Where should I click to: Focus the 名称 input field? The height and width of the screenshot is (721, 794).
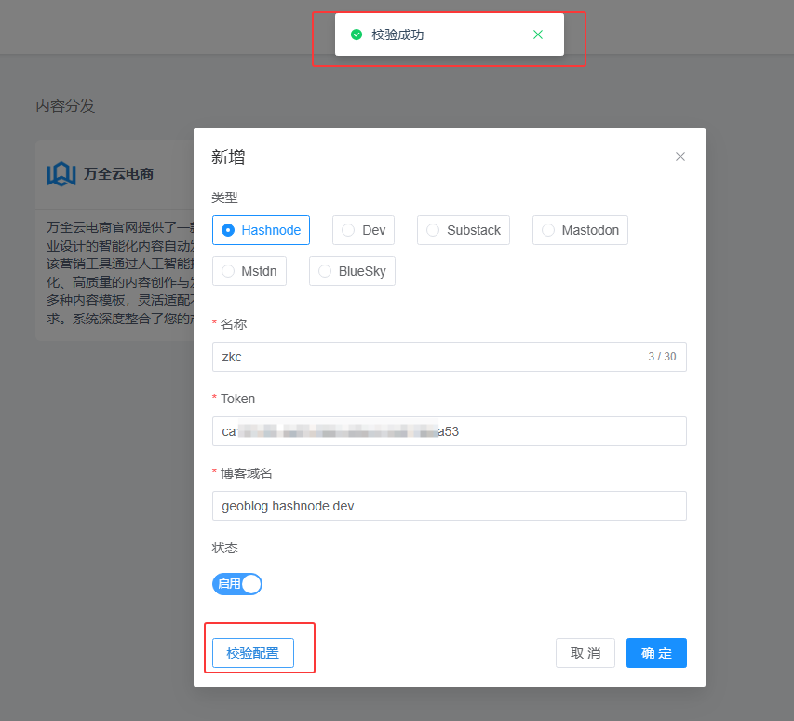tap(428, 357)
